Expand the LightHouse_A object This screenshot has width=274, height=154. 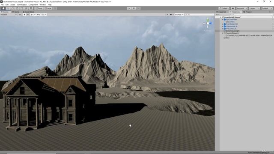coord(223,27)
